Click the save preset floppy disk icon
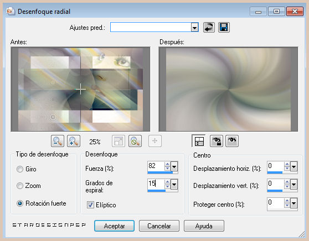The width and height of the screenshot is (309, 241). pyautogui.click(x=224, y=27)
